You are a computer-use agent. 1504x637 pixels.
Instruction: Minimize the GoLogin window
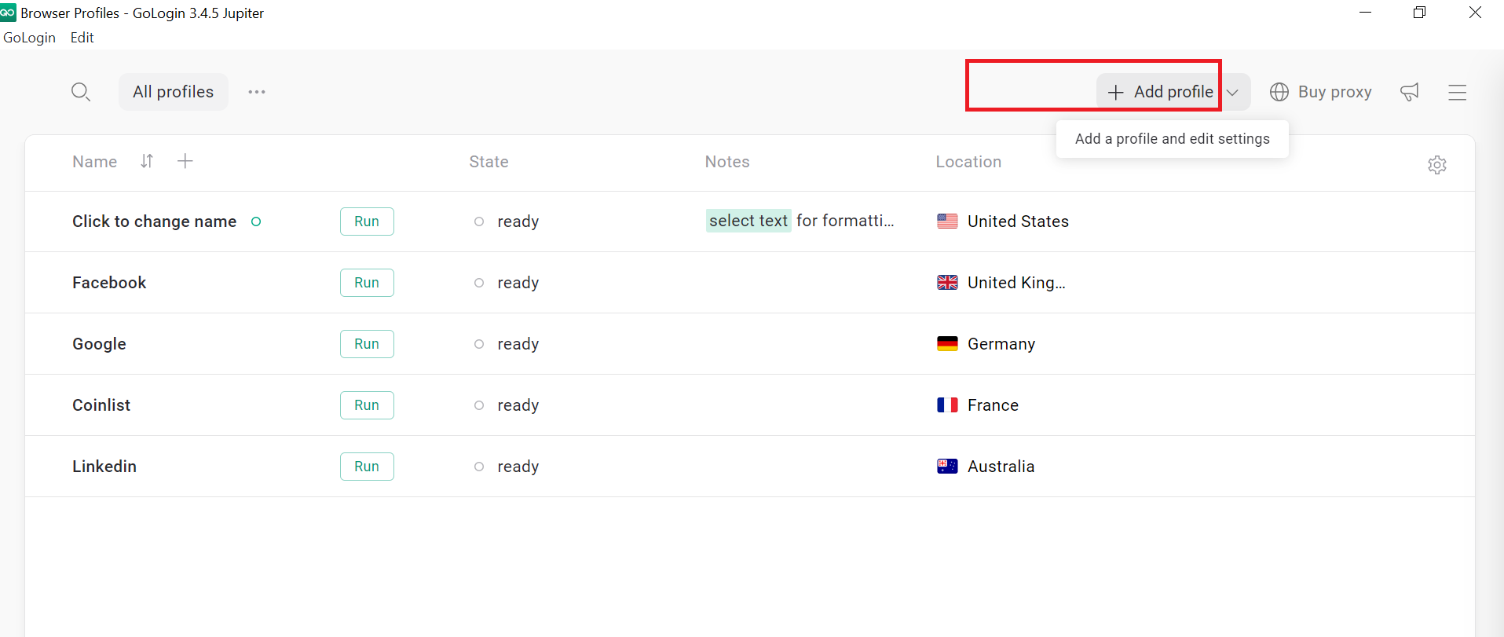tap(1366, 13)
